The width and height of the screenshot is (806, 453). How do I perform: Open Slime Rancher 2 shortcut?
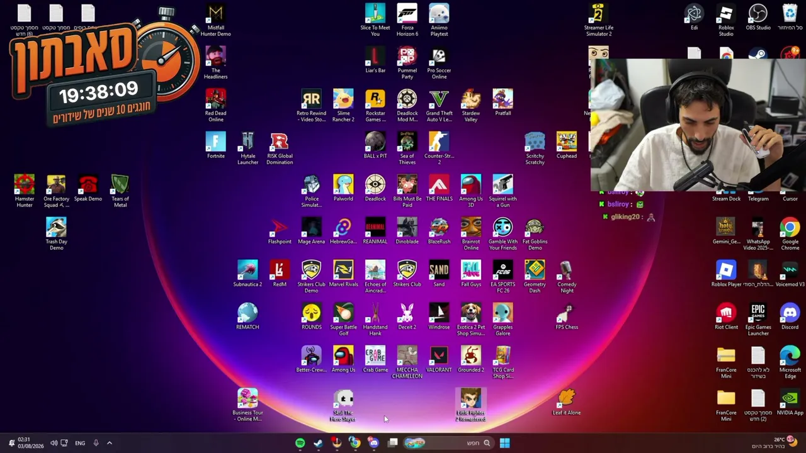point(343,106)
